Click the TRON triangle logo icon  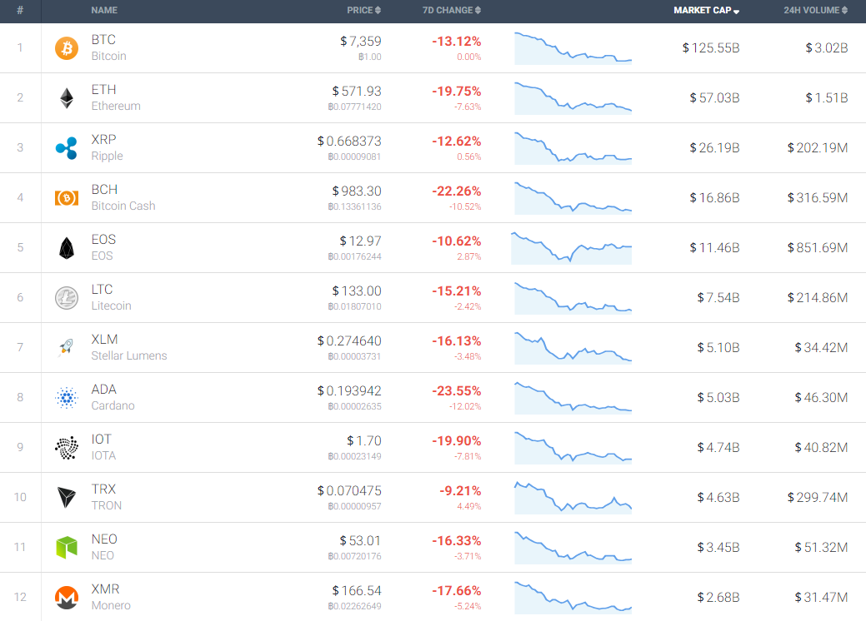(x=67, y=498)
